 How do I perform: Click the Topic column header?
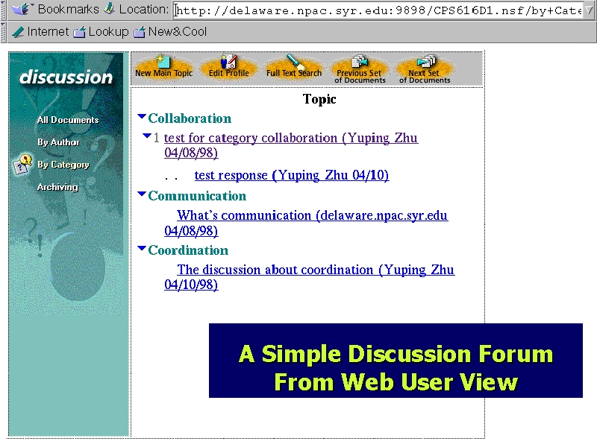319,99
